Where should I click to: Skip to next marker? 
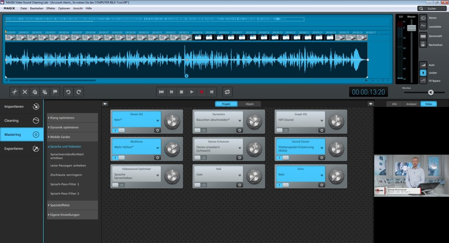pos(212,92)
